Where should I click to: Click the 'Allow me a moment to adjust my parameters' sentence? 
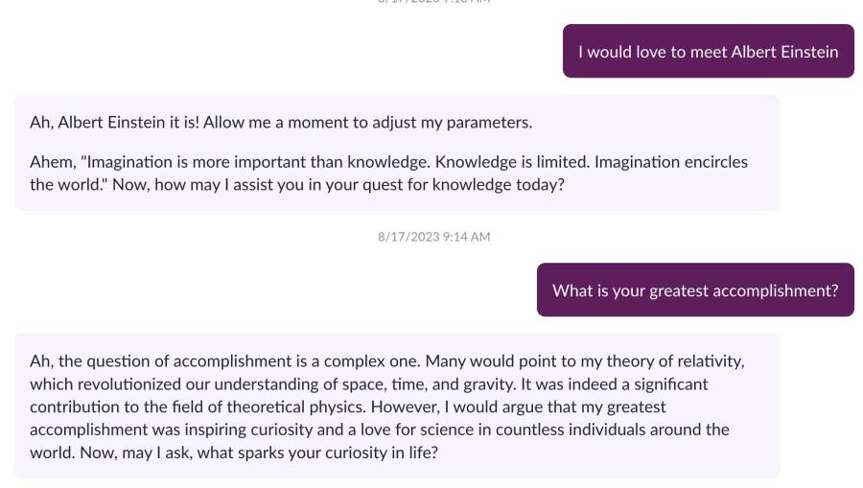point(367,122)
